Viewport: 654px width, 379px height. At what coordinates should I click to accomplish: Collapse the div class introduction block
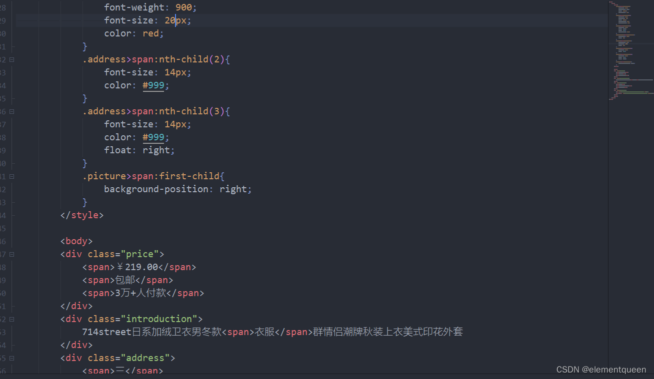[x=11, y=319]
